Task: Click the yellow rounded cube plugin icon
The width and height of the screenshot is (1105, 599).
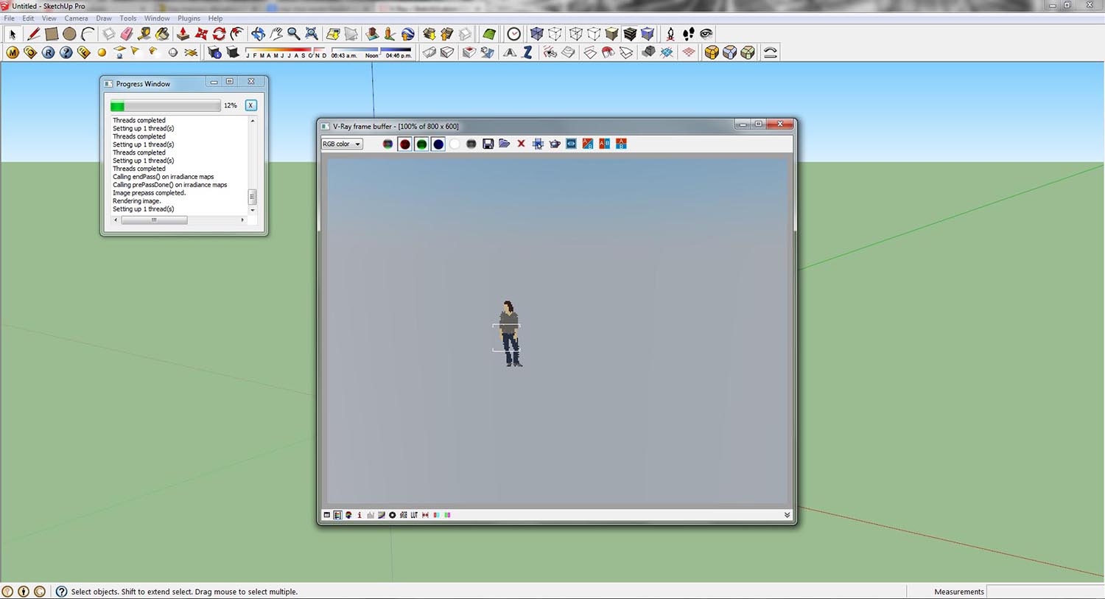Action: pos(712,52)
